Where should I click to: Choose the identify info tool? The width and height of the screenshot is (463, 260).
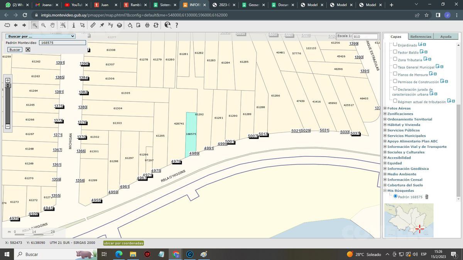(74, 25)
